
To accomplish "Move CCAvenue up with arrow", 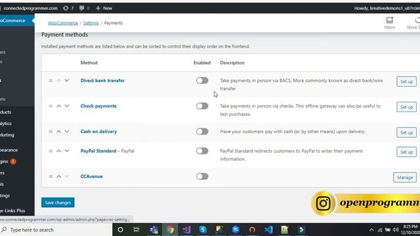I will [58, 176].
